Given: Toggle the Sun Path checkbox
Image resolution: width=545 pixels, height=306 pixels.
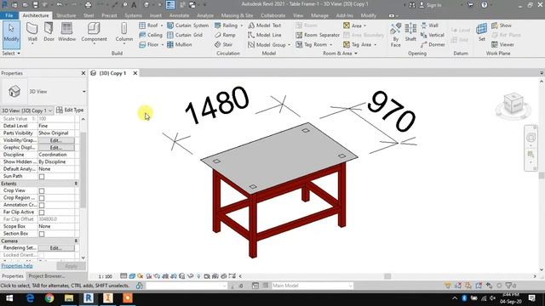Looking at the screenshot, I should click(x=42, y=177).
